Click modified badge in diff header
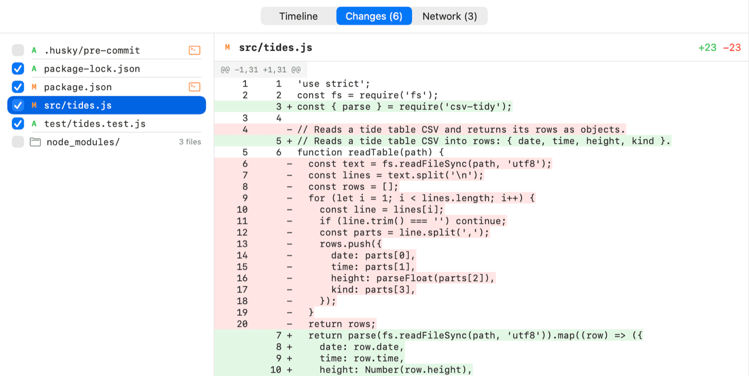Screen dimensions: 749x376 click(227, 48)
